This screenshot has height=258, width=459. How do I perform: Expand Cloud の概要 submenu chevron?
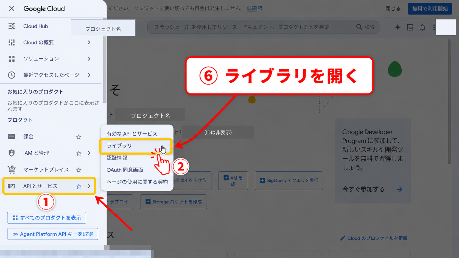[89, 42]
